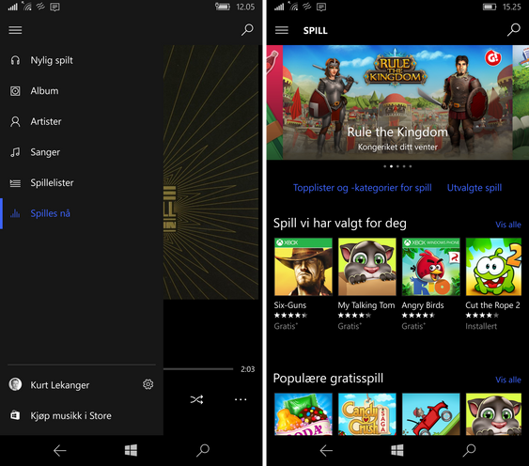Viewport: 529px width, 466px height.
Task: Open hamburger menu in music app
Action: pyautogui.click(x=15, y=30)
